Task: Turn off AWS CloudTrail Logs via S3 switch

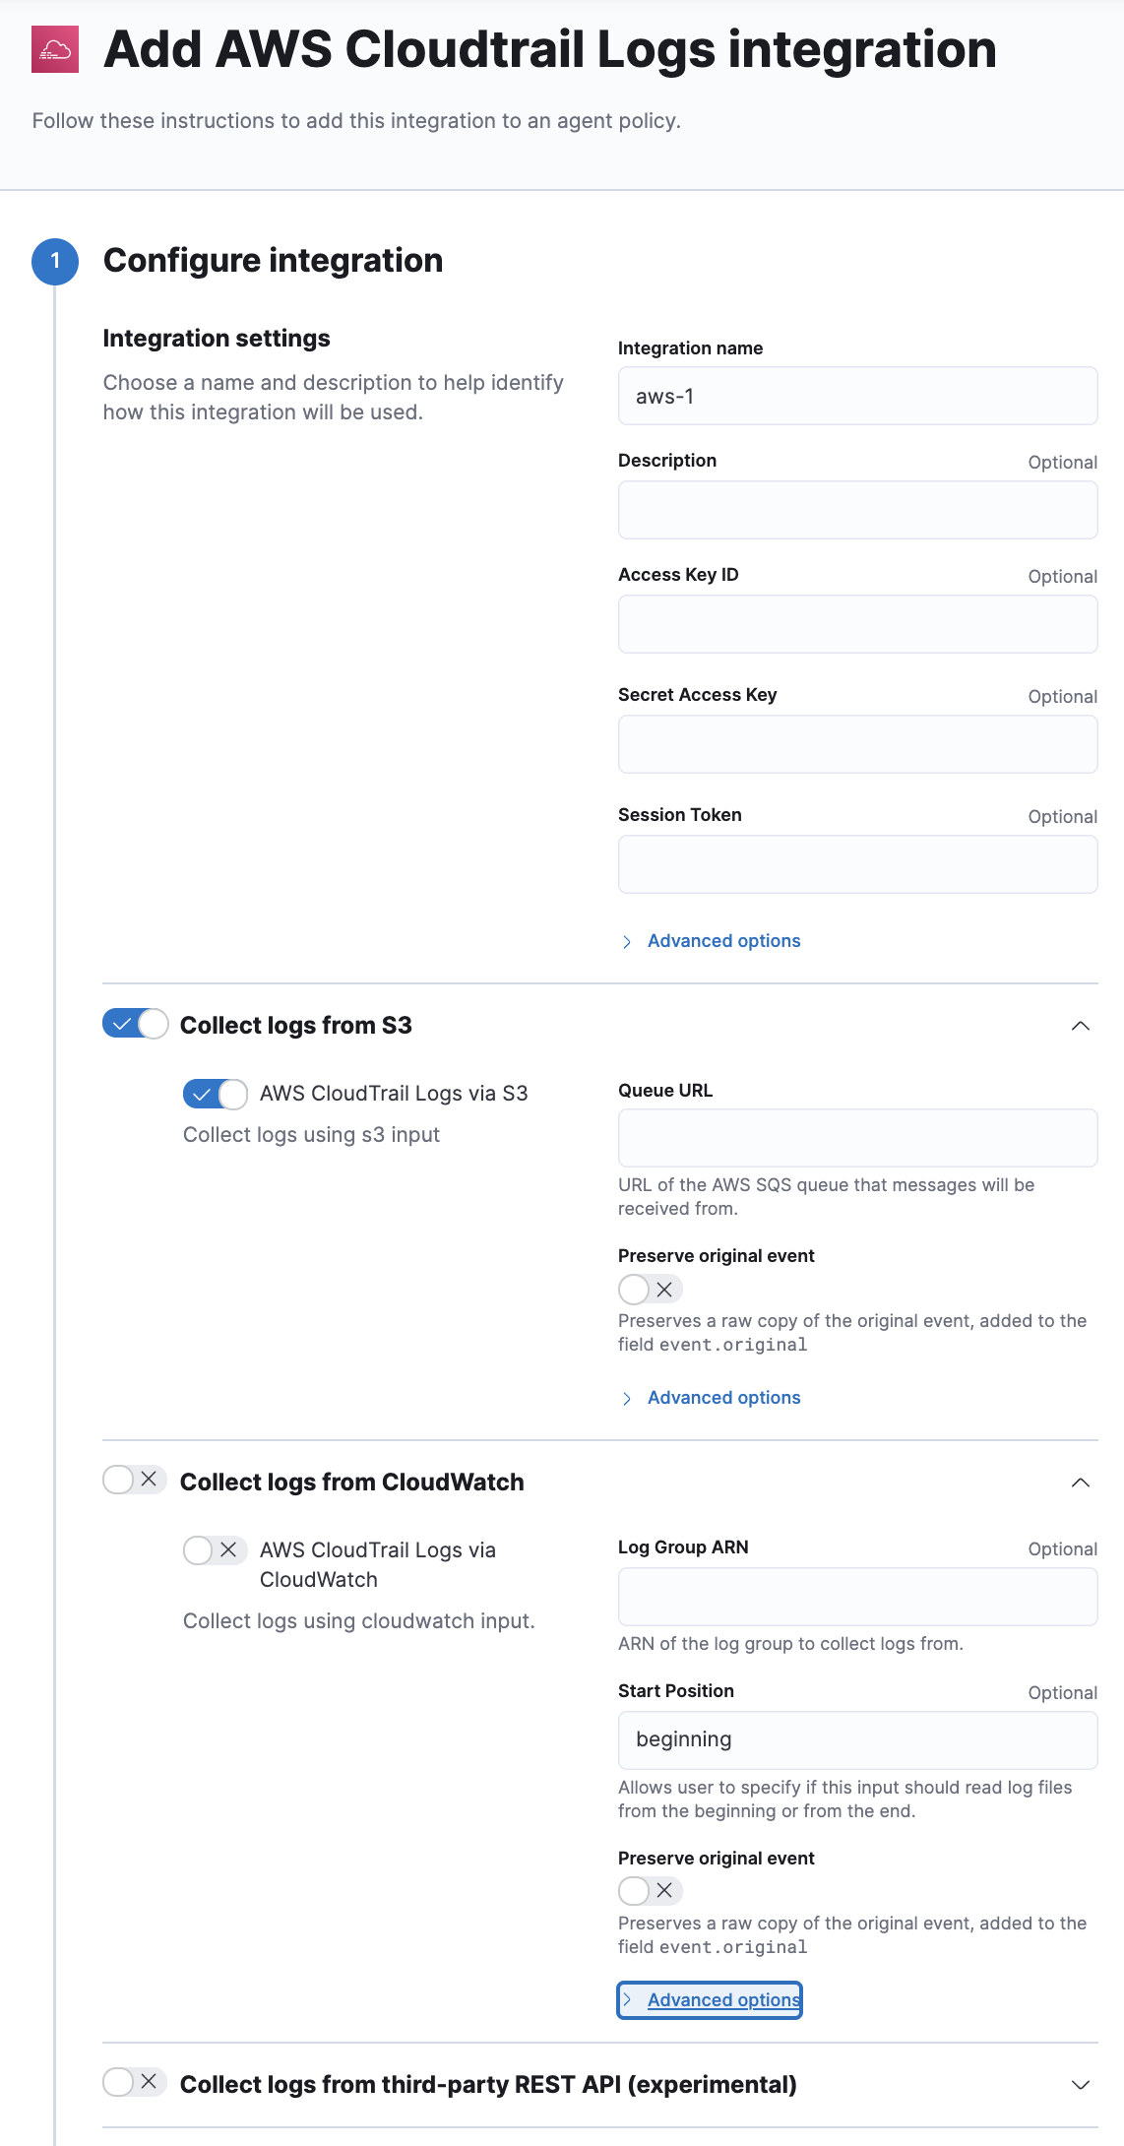Action: 216,1094
